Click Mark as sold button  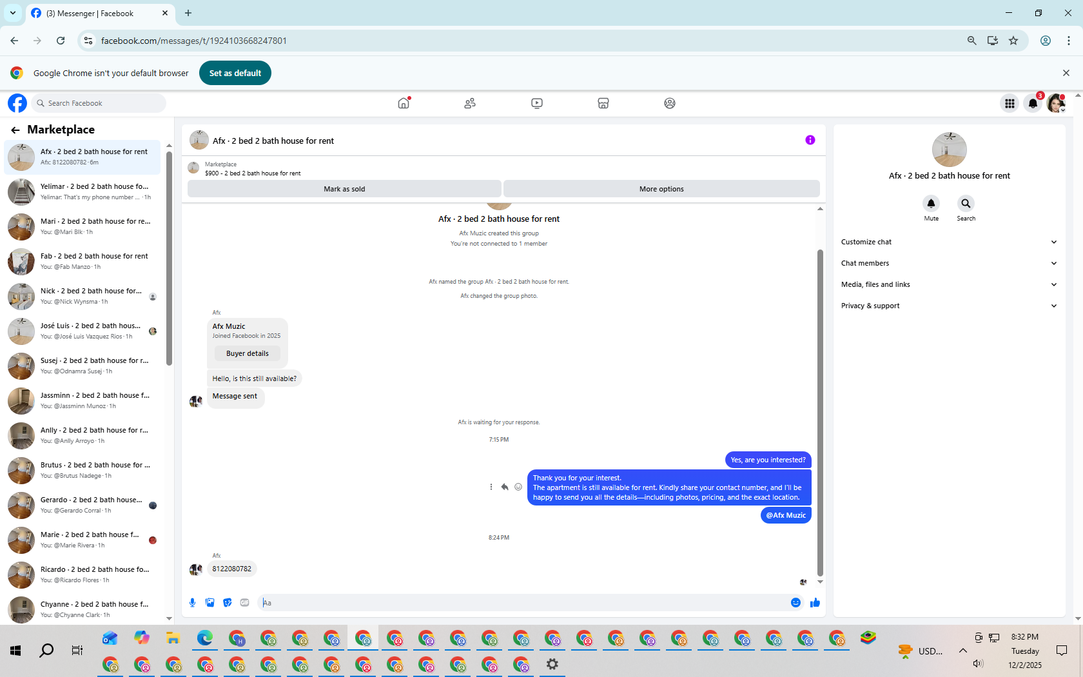pos(344,189)
